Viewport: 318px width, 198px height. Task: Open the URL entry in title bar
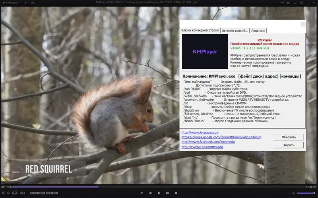[33, 3]
